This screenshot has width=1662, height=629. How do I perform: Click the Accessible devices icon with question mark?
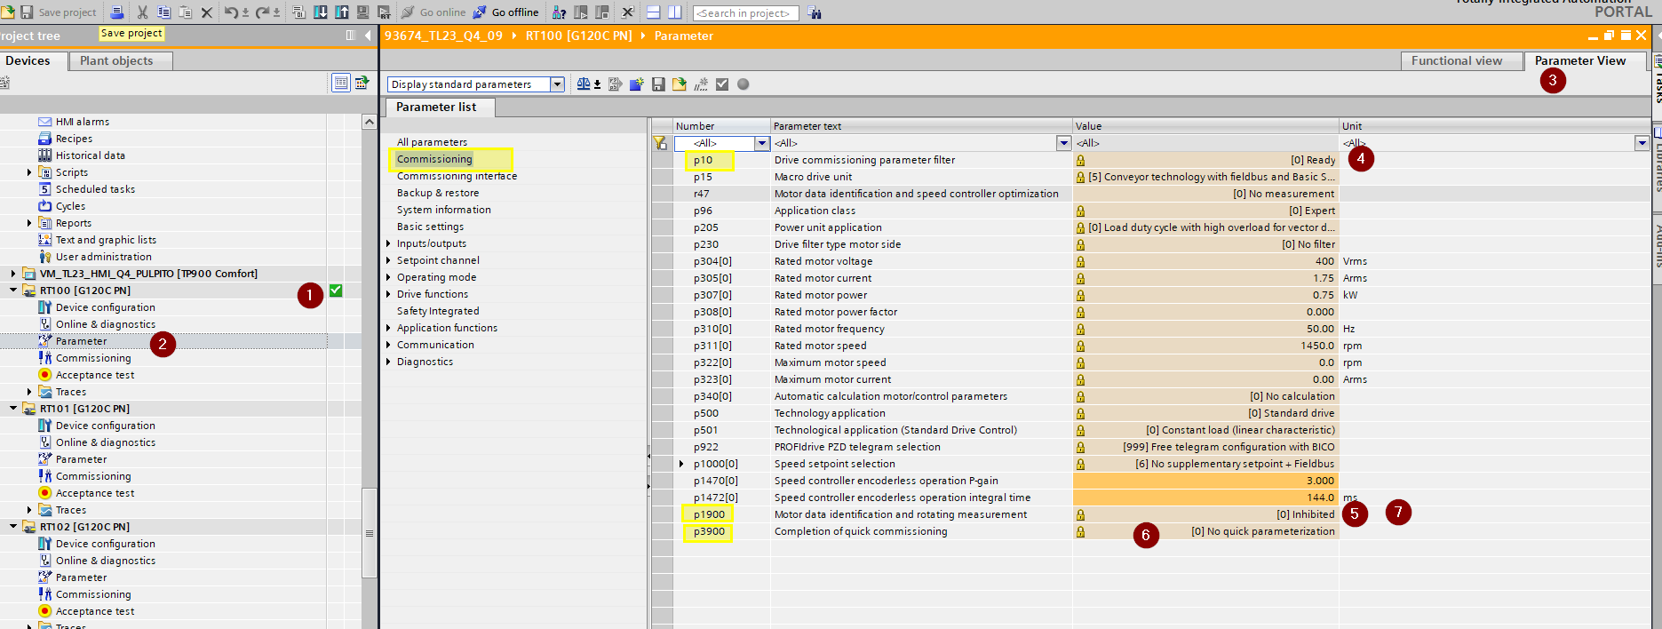[x=559, y=12]
